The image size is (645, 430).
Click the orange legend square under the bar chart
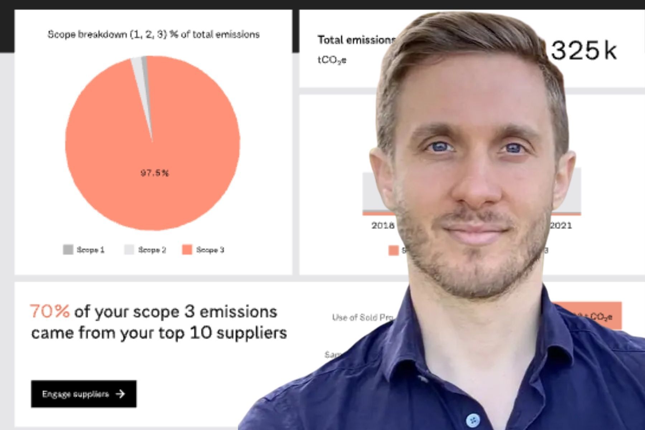[x=393, y=250]
